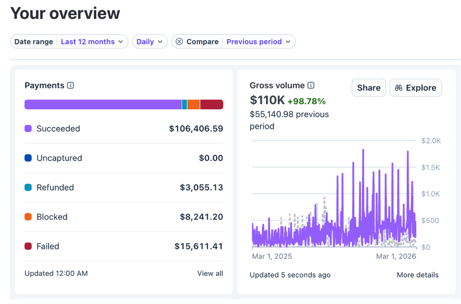Click the $110K gross volume total

[x=267, y=100]
